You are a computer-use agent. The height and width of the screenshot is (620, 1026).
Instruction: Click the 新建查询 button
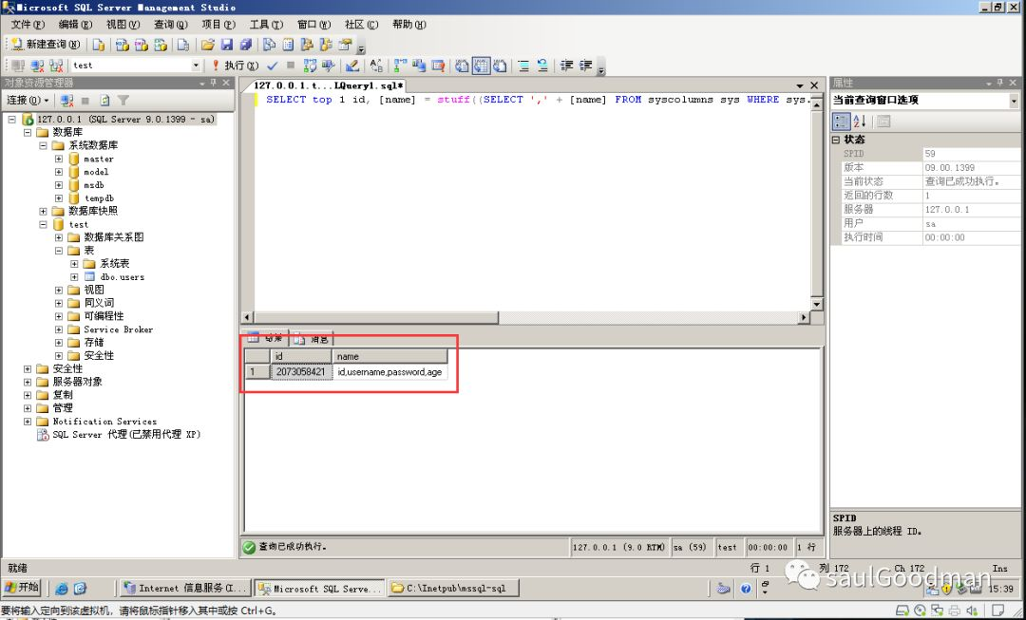pos(46,45)
